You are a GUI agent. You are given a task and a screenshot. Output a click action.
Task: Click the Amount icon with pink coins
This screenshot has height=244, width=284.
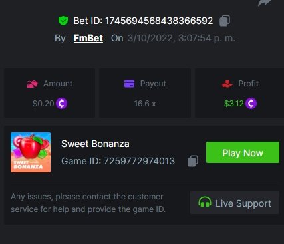pyautogui.click(x=32, y=84)
